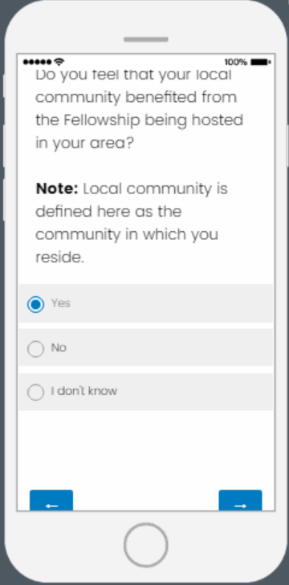Pick the I don't know radio option
Viewport: 289px width, 585px height.
pos(35,392)
